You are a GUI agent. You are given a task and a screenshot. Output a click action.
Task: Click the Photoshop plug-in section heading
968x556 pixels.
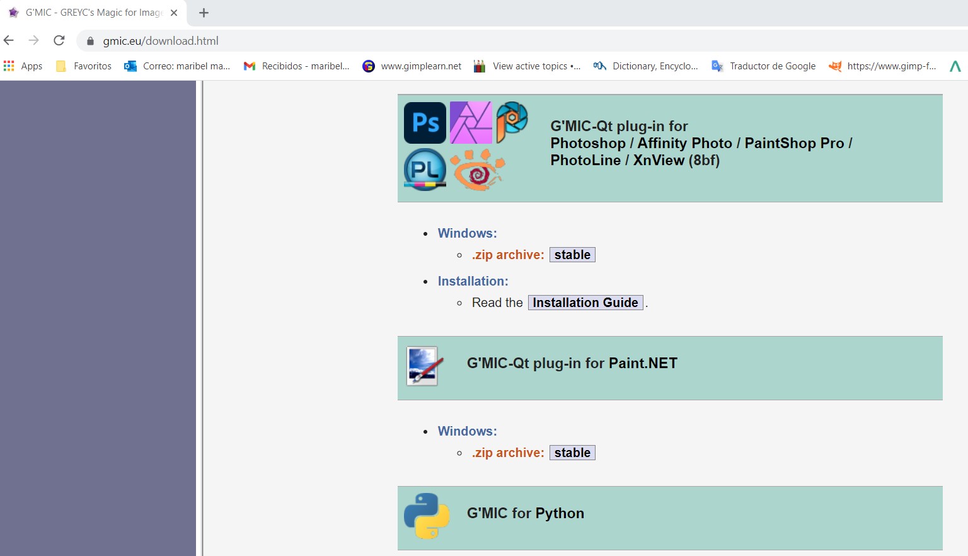coord(701,143)
